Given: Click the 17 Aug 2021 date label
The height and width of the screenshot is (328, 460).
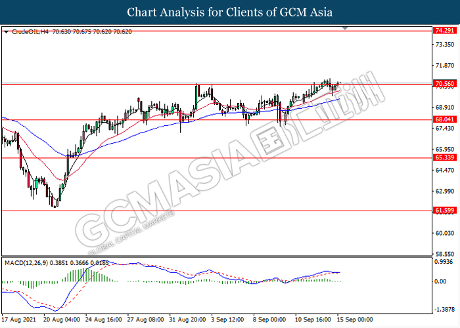Looking at the screenshot, I should 19,319.
